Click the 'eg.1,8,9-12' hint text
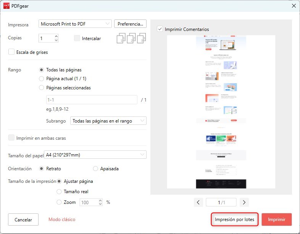Image resolution: width=300 pixels, height=234 pixels. [x=57, y=109]
